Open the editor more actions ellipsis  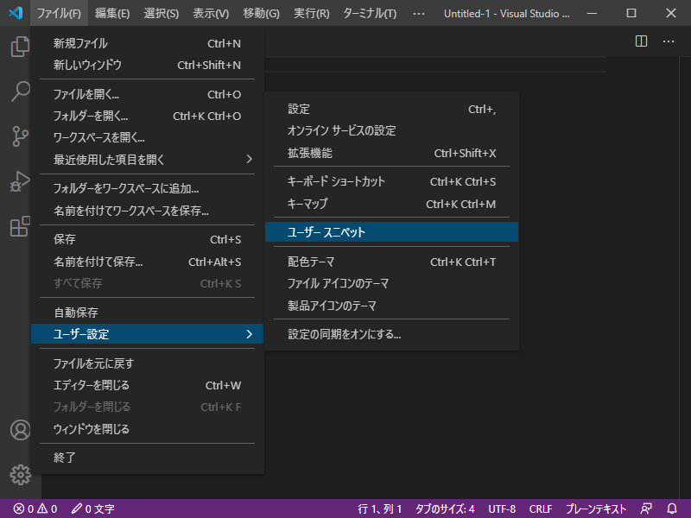click(x=669, y=41)
